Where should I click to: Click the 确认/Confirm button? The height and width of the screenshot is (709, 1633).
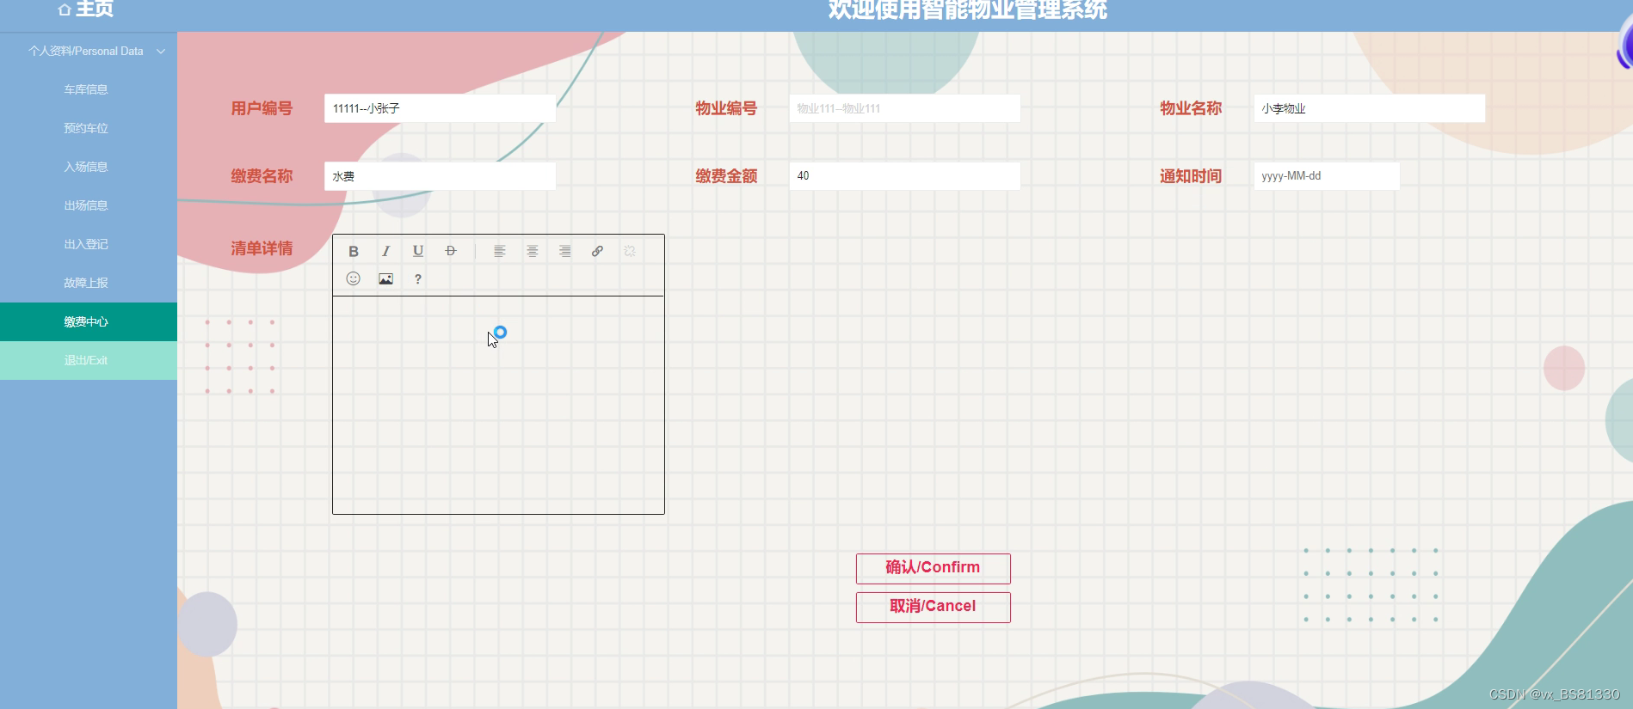pyautogui.click(x=934, y=568)
